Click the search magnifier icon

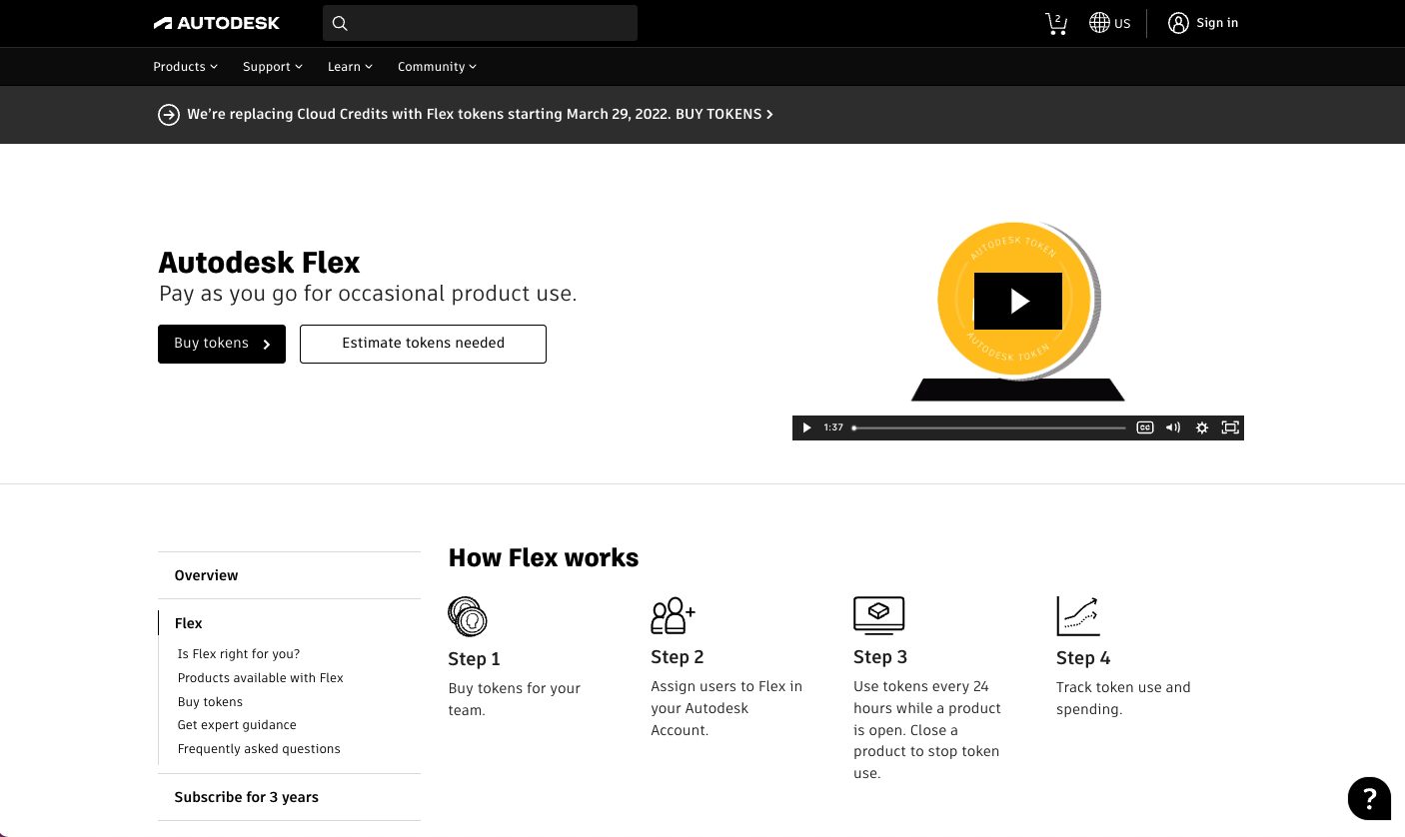point(340,23)
